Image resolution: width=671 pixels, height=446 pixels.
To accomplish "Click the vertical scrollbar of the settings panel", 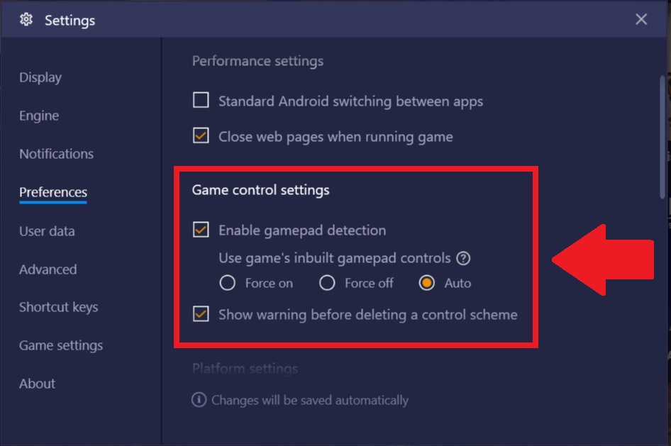I will (662, 137).
